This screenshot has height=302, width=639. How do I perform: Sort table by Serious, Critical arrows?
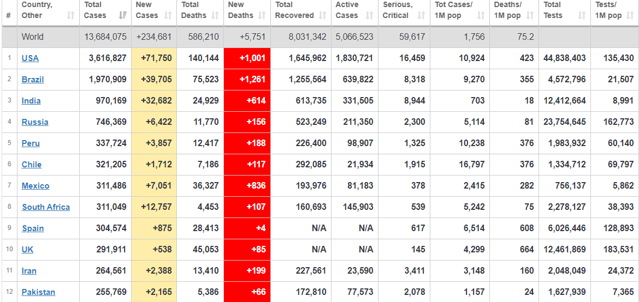coord(421,15)
